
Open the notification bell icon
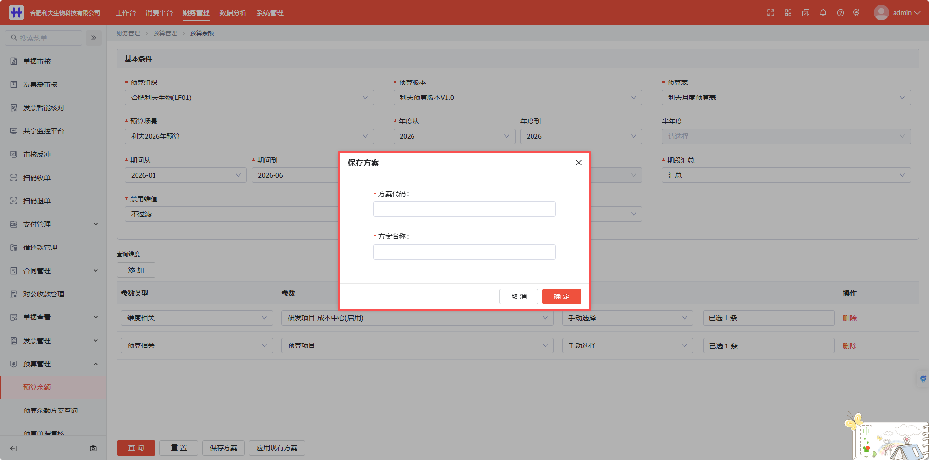823,13
